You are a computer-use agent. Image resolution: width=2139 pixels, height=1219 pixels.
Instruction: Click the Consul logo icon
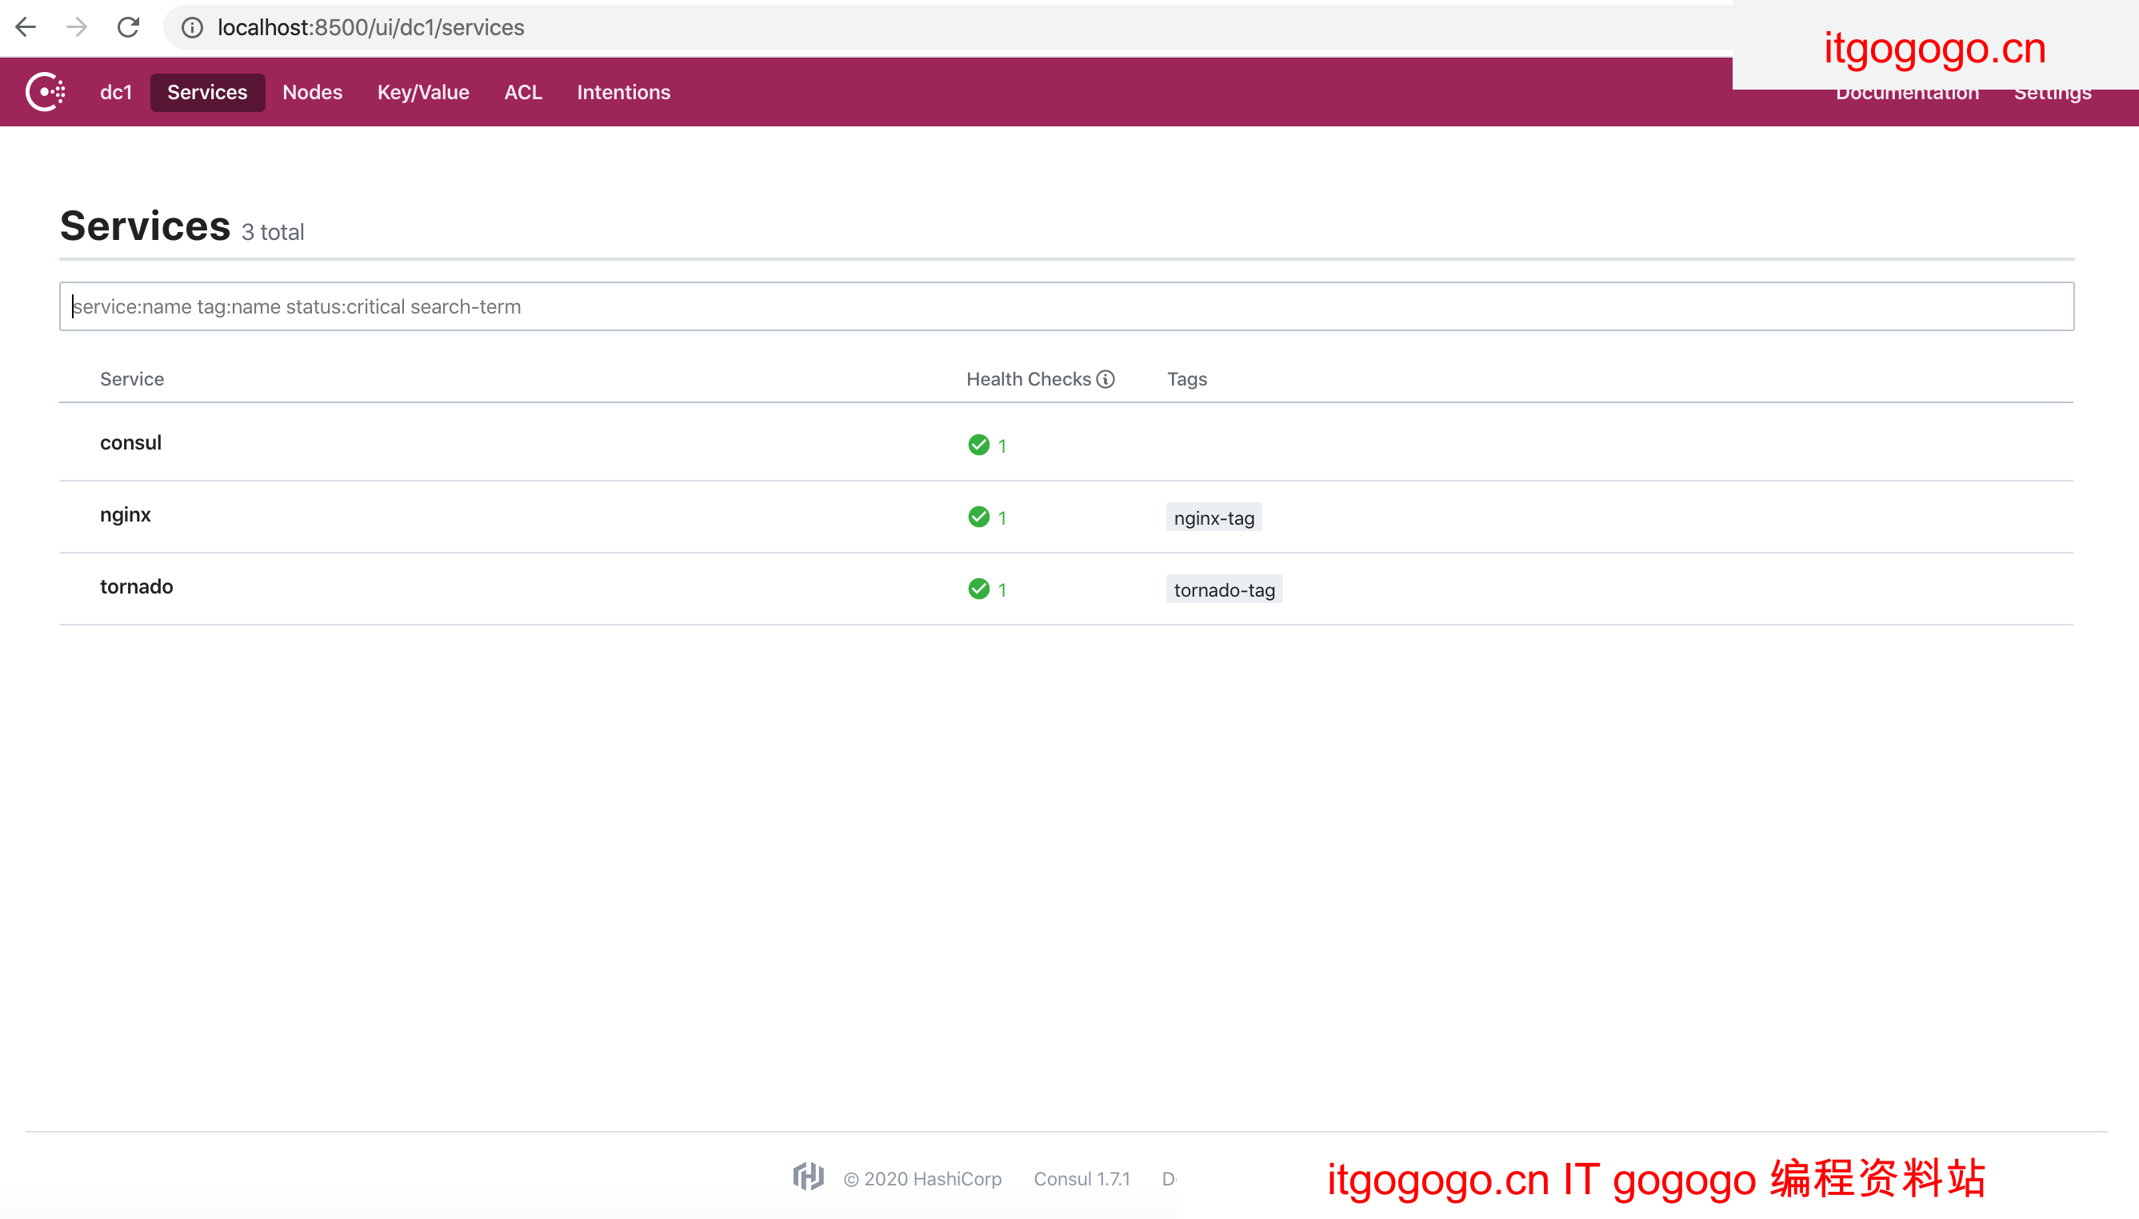(46, 92)
